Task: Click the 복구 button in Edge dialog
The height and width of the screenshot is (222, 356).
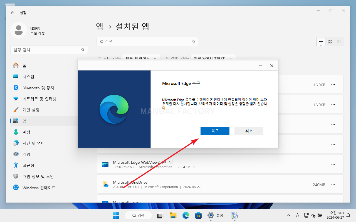Action: point(215,131)
